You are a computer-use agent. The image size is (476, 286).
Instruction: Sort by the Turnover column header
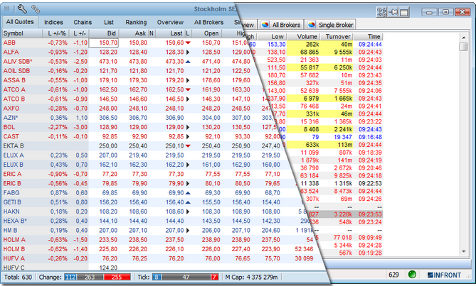tap(337, 37)
